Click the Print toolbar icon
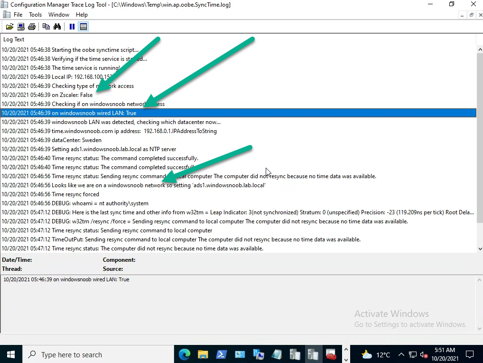Image resolution: width=483 pixels, height=363 pixels. (x=32, y=27)
